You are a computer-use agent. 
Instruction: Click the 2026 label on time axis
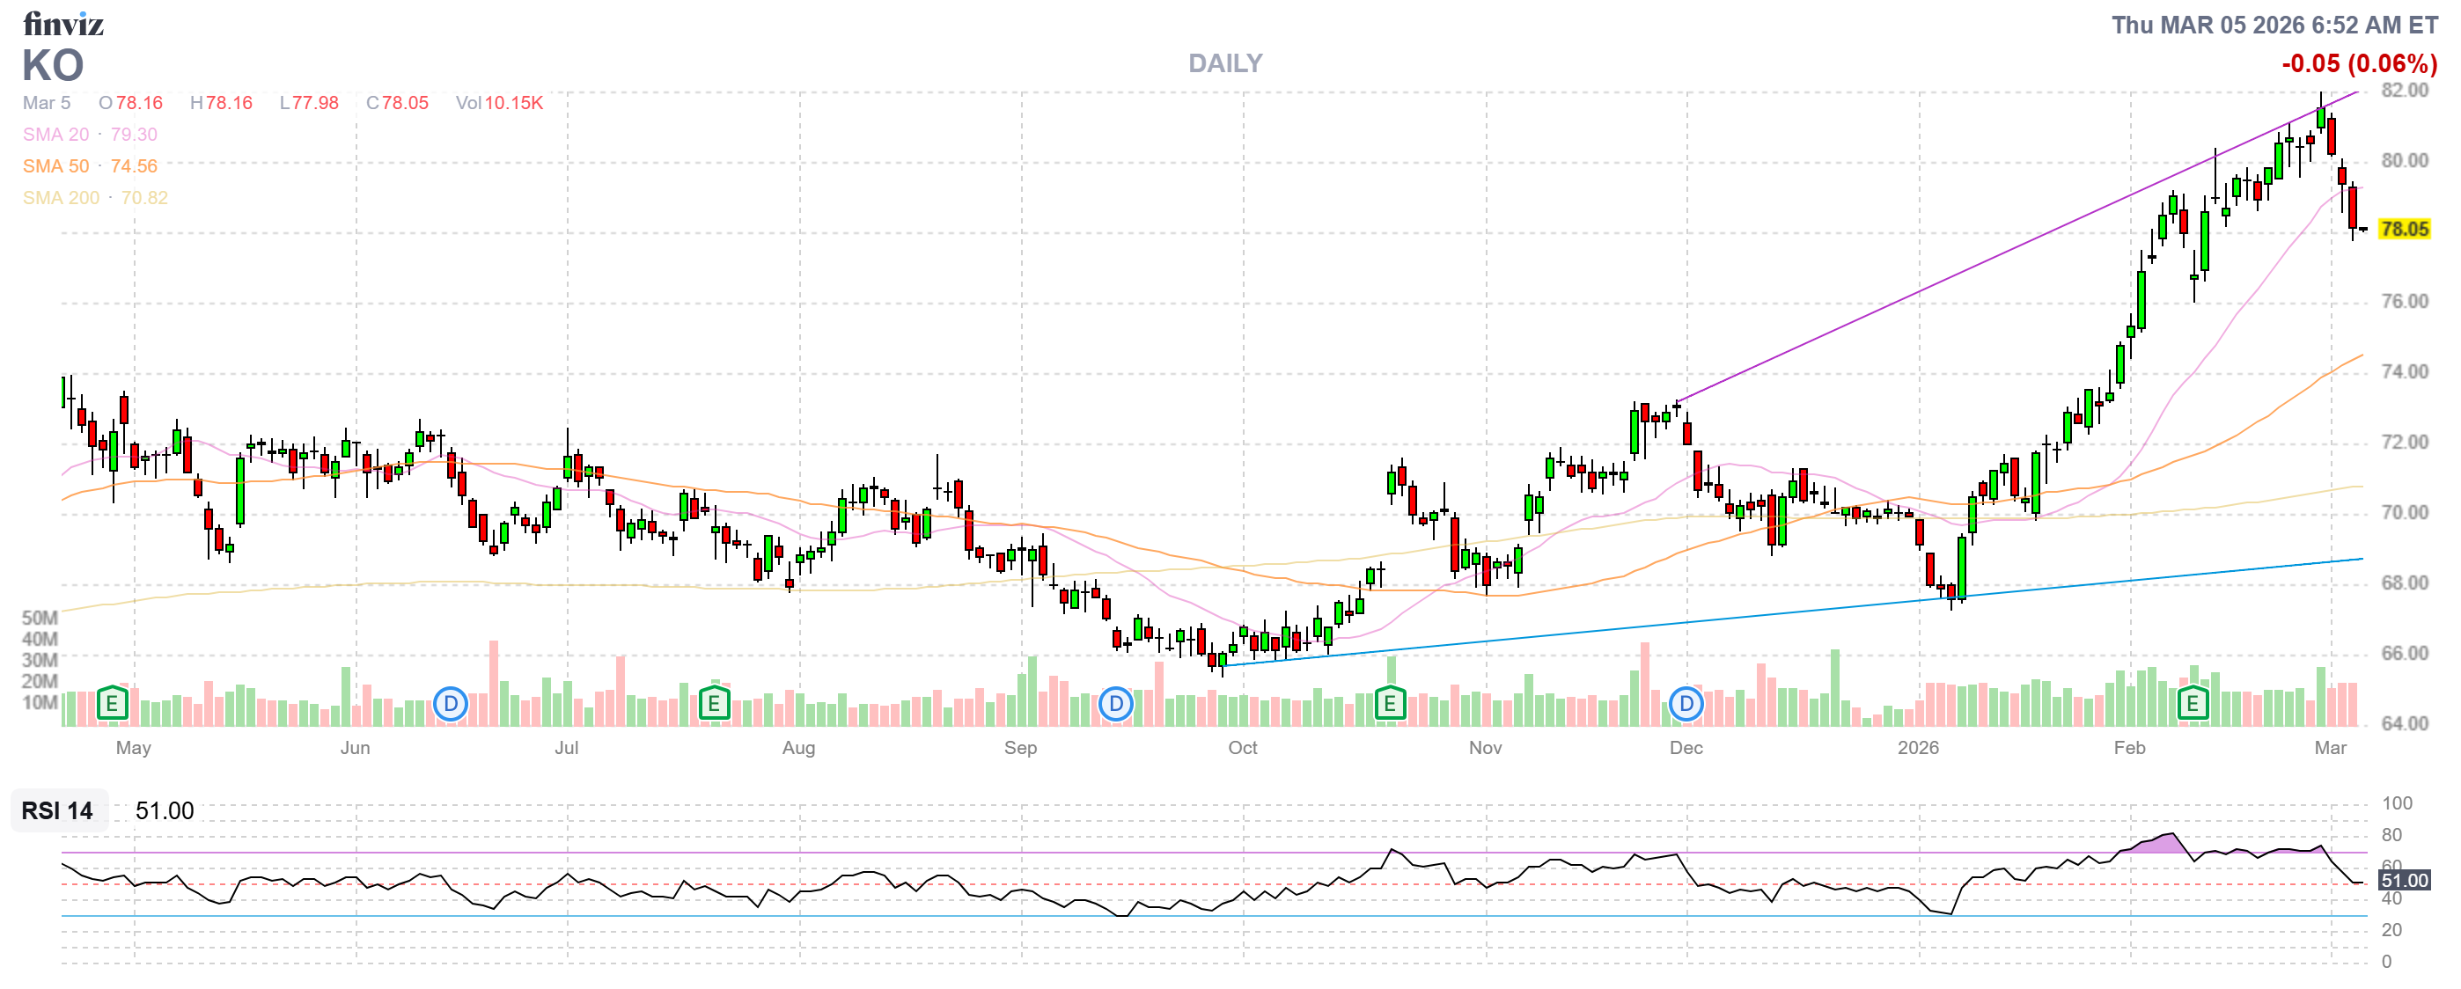[1917, 748]
